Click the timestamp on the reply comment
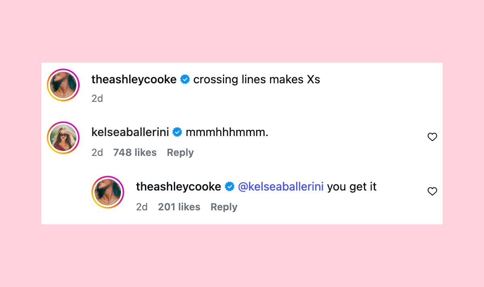This screenshot has height=287, width=484. point(142,207)
